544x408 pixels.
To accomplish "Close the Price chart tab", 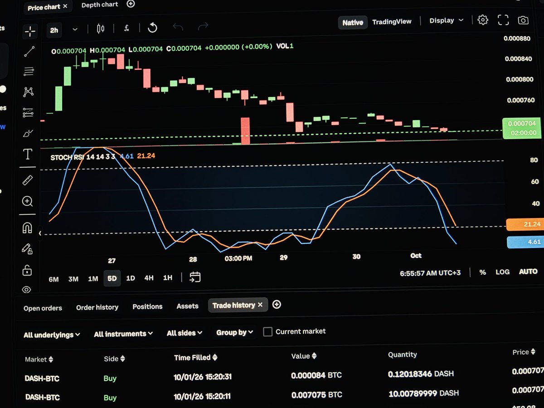I will 65,6.
